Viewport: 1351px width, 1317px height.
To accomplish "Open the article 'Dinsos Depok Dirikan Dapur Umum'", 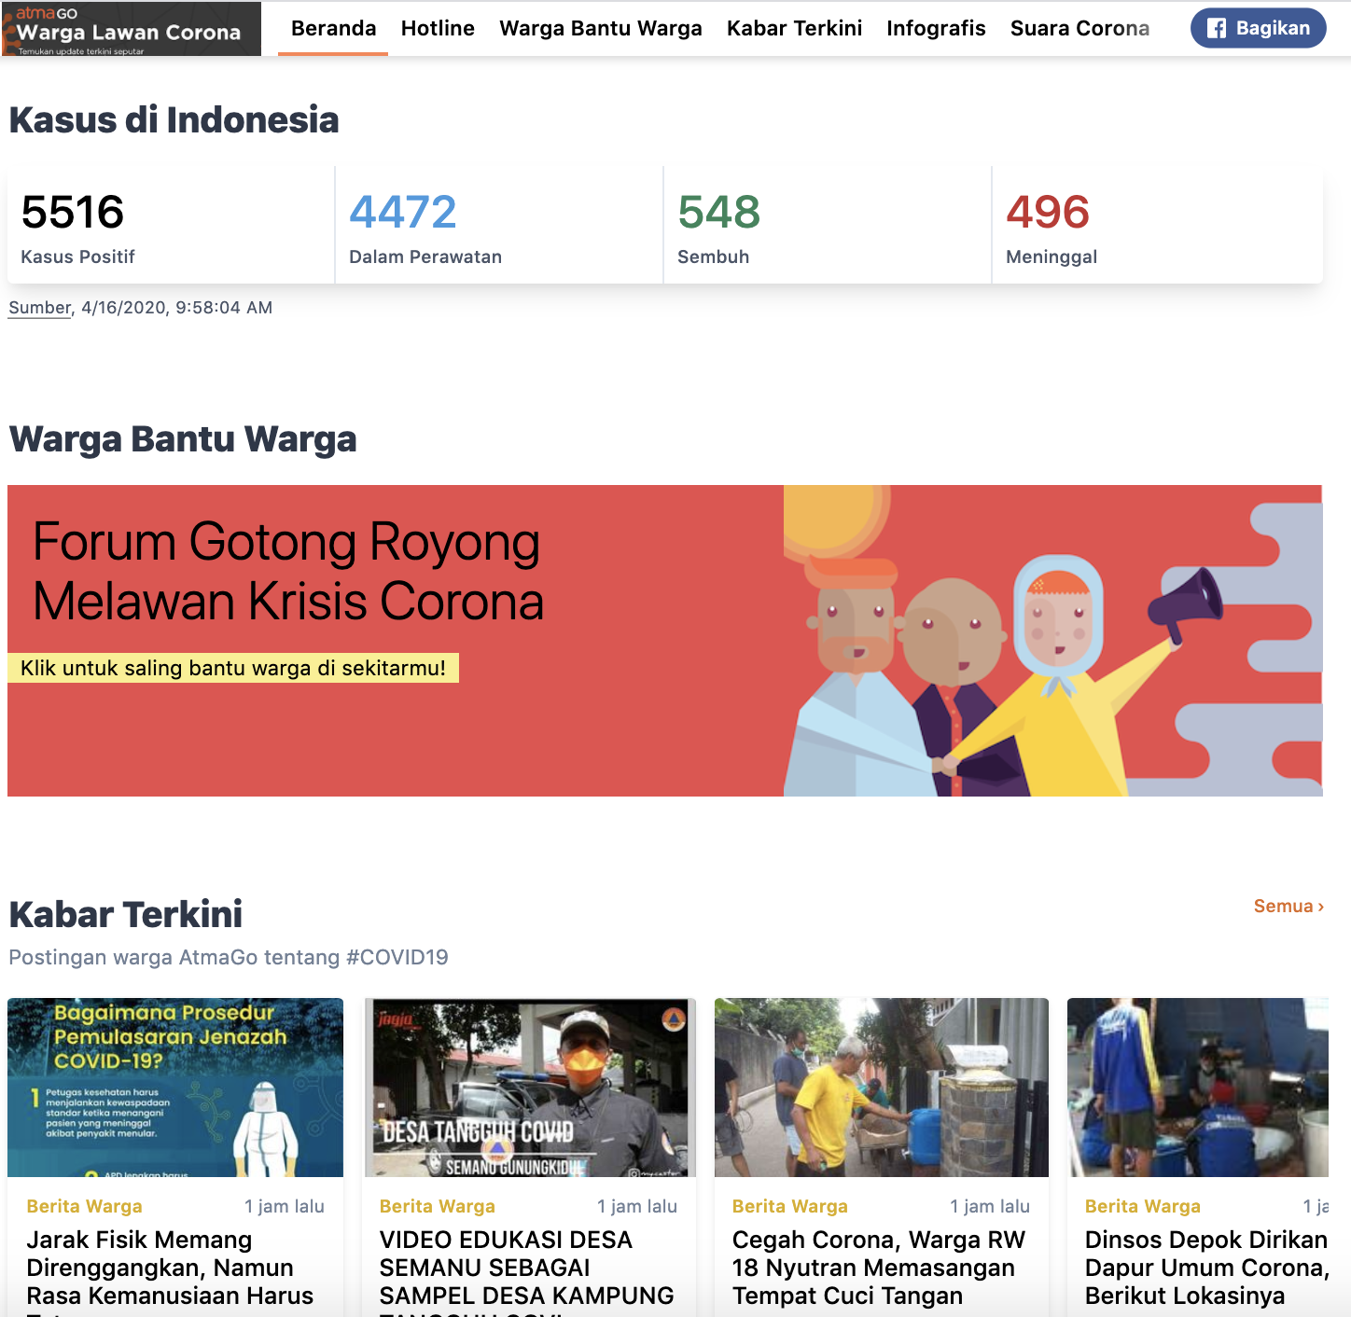I will 1206,1268.
